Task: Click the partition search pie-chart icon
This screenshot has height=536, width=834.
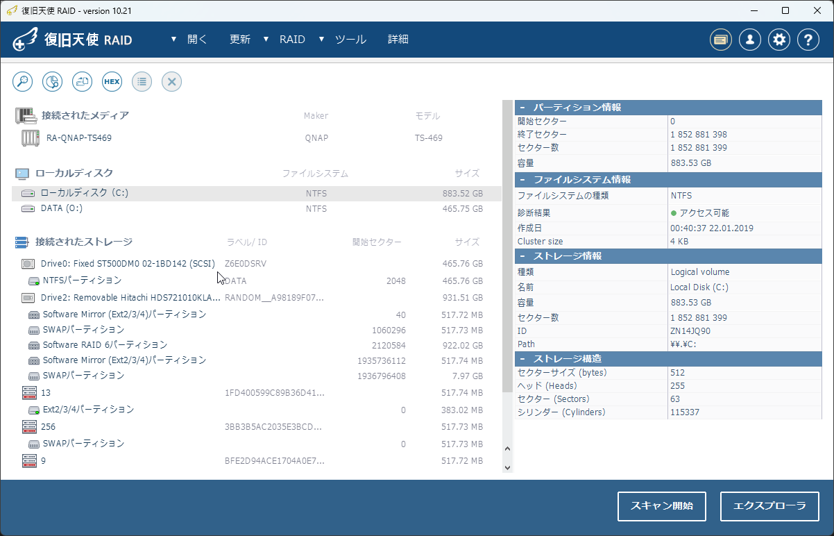Action: 53,81
